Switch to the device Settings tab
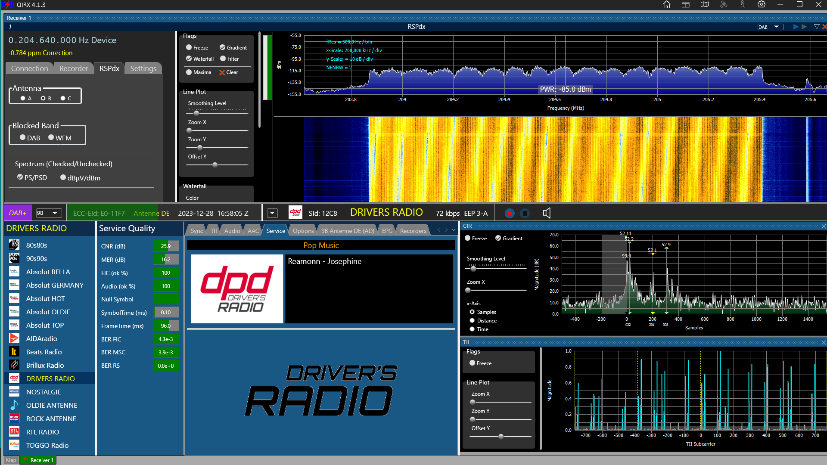 point(143,68)
